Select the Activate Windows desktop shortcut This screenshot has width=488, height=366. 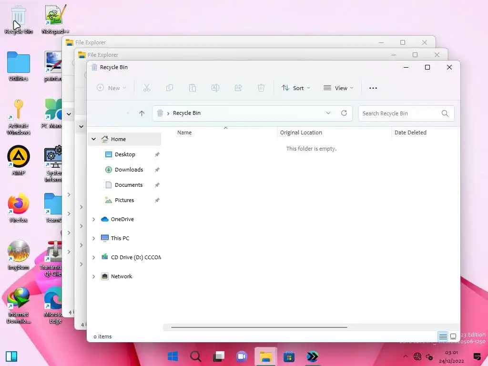click(19, 117)
